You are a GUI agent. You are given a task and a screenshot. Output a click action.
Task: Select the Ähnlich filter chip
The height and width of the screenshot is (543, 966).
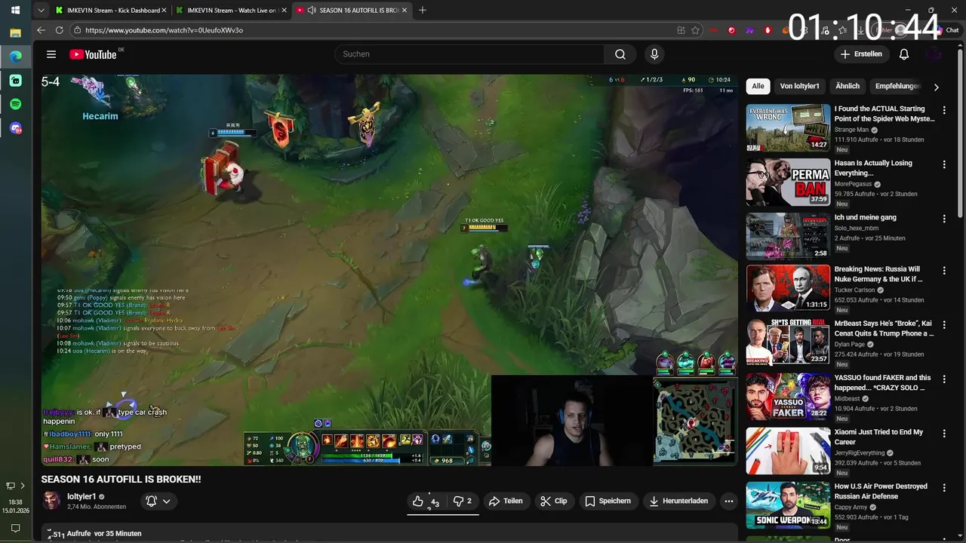click(x=848, y=86)
